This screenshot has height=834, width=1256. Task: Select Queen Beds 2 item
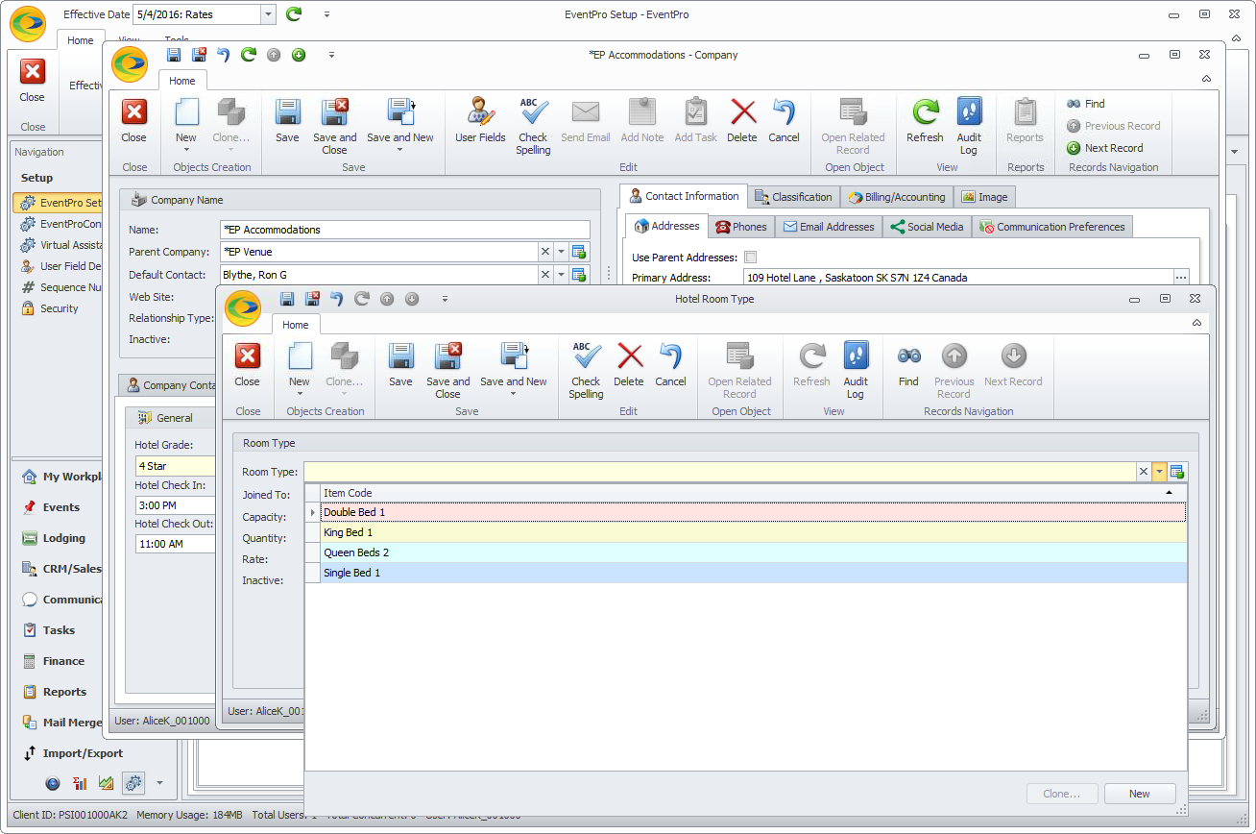pyautogui.click(x=753, y=552)
